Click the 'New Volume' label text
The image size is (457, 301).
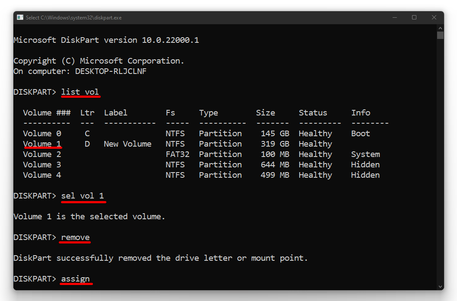[128, 144]
